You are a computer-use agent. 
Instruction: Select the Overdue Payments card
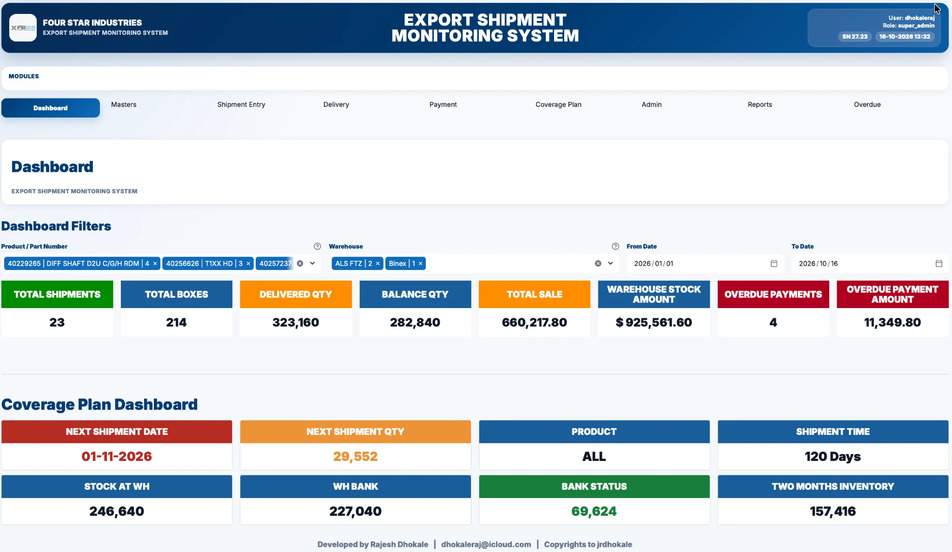[x=773, y=308]
